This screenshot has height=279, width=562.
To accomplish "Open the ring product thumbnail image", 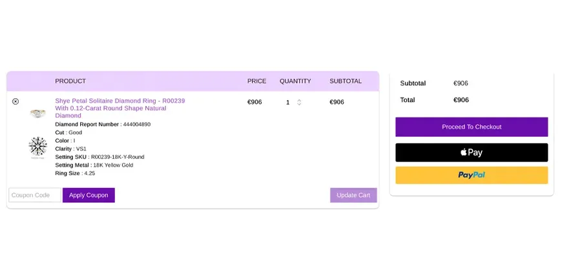I will (38, 114).
